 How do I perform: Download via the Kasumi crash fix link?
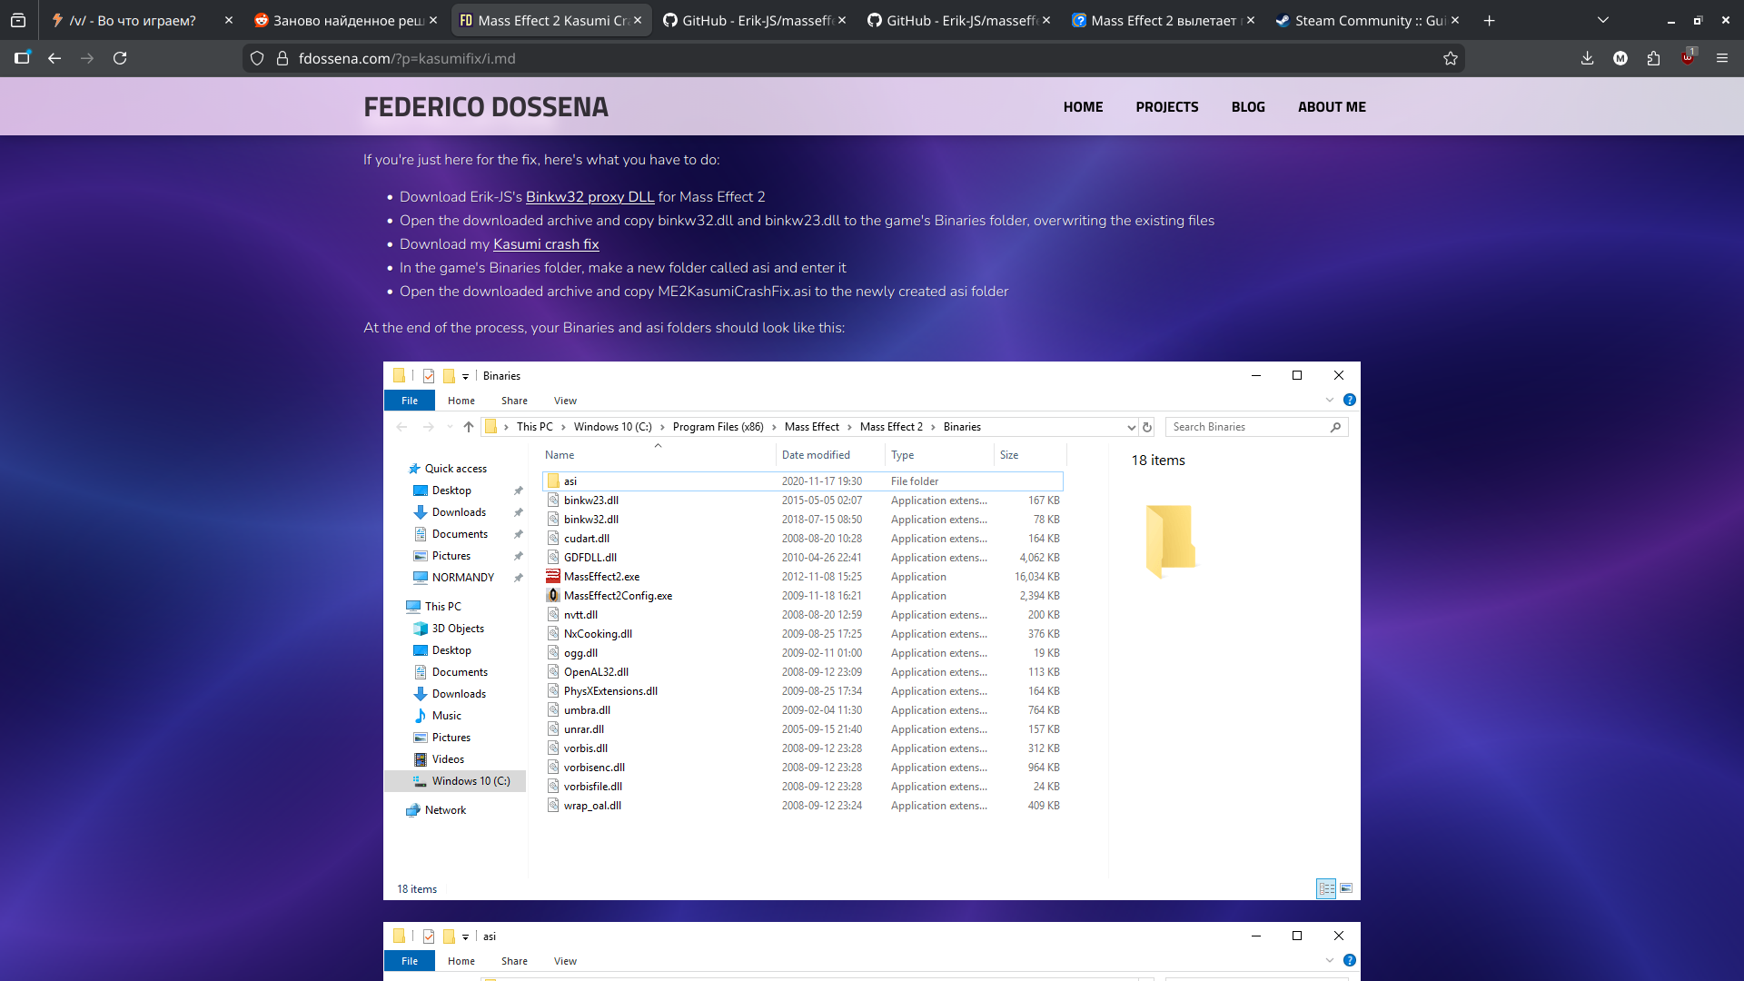[546, 244]
